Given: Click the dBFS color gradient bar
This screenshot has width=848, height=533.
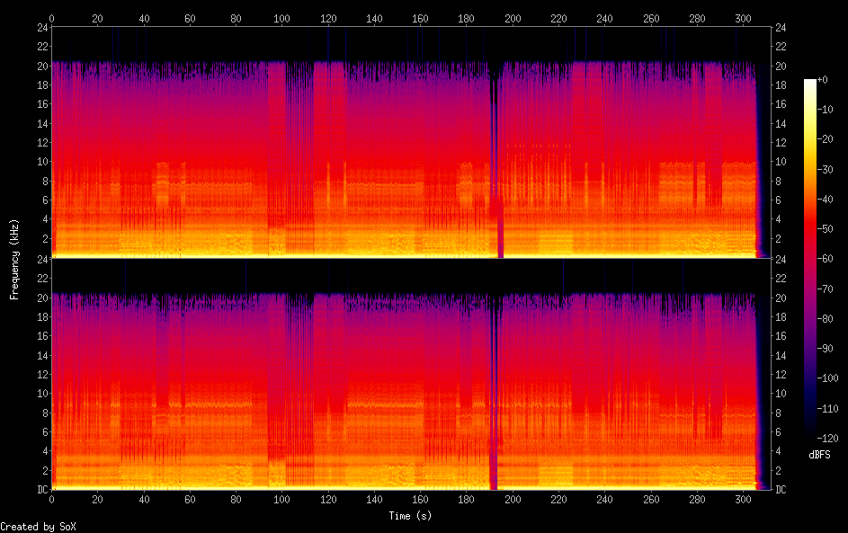Looking at the screenshot, I should tap(809, 258).
